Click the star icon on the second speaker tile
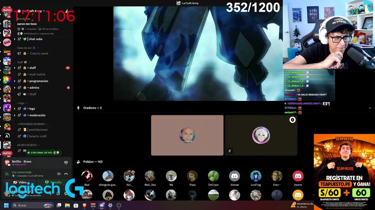This screenshot has width=375, height=210. [292, 120]
